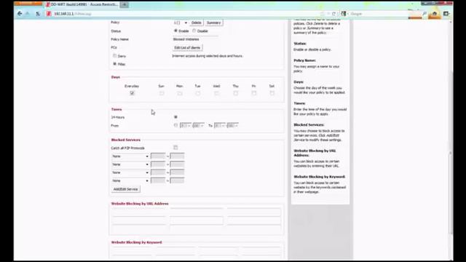Toggle the Everyday checkbox
466x262 pixels.
[132, 93]
